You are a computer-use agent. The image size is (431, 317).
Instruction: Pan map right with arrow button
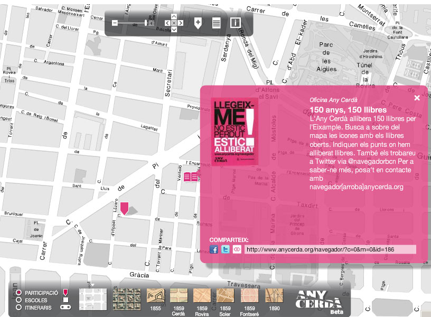point(181,23)
